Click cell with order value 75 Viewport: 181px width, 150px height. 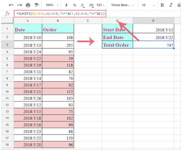pos(58,112)
